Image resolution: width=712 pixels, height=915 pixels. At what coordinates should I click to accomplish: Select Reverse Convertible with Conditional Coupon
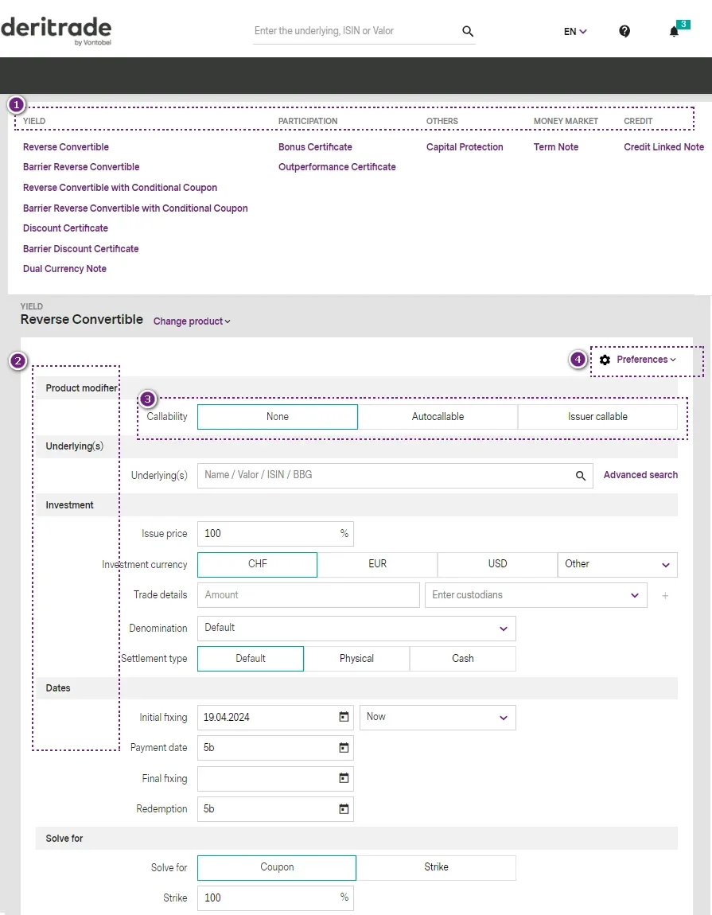point(119,187)
